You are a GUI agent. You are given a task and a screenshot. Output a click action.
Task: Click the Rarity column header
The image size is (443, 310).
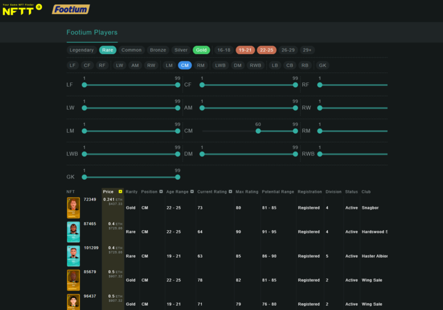point(132,192)
